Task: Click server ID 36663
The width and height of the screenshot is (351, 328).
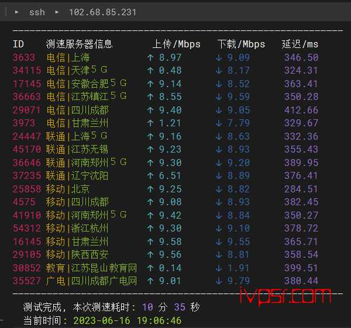Action: (27, 96)
